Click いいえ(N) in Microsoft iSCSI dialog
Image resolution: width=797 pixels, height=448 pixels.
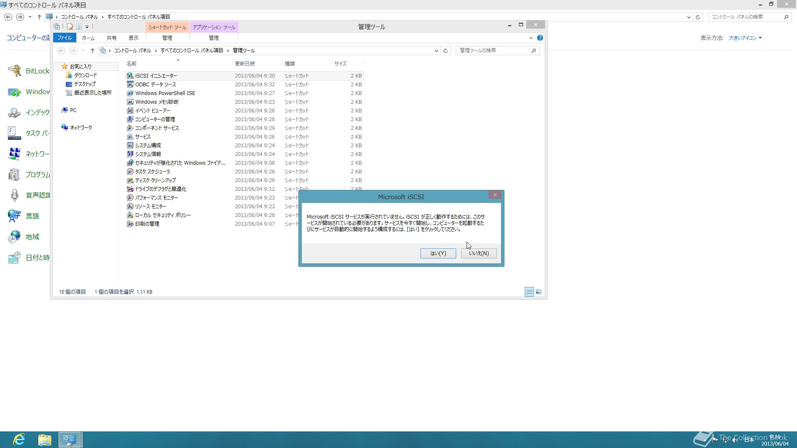[x=479, y=253]
